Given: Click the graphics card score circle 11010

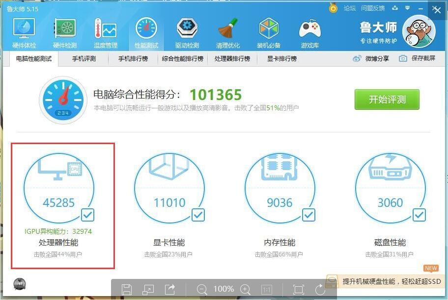Looking at the screenshot, I should [169, 188].
